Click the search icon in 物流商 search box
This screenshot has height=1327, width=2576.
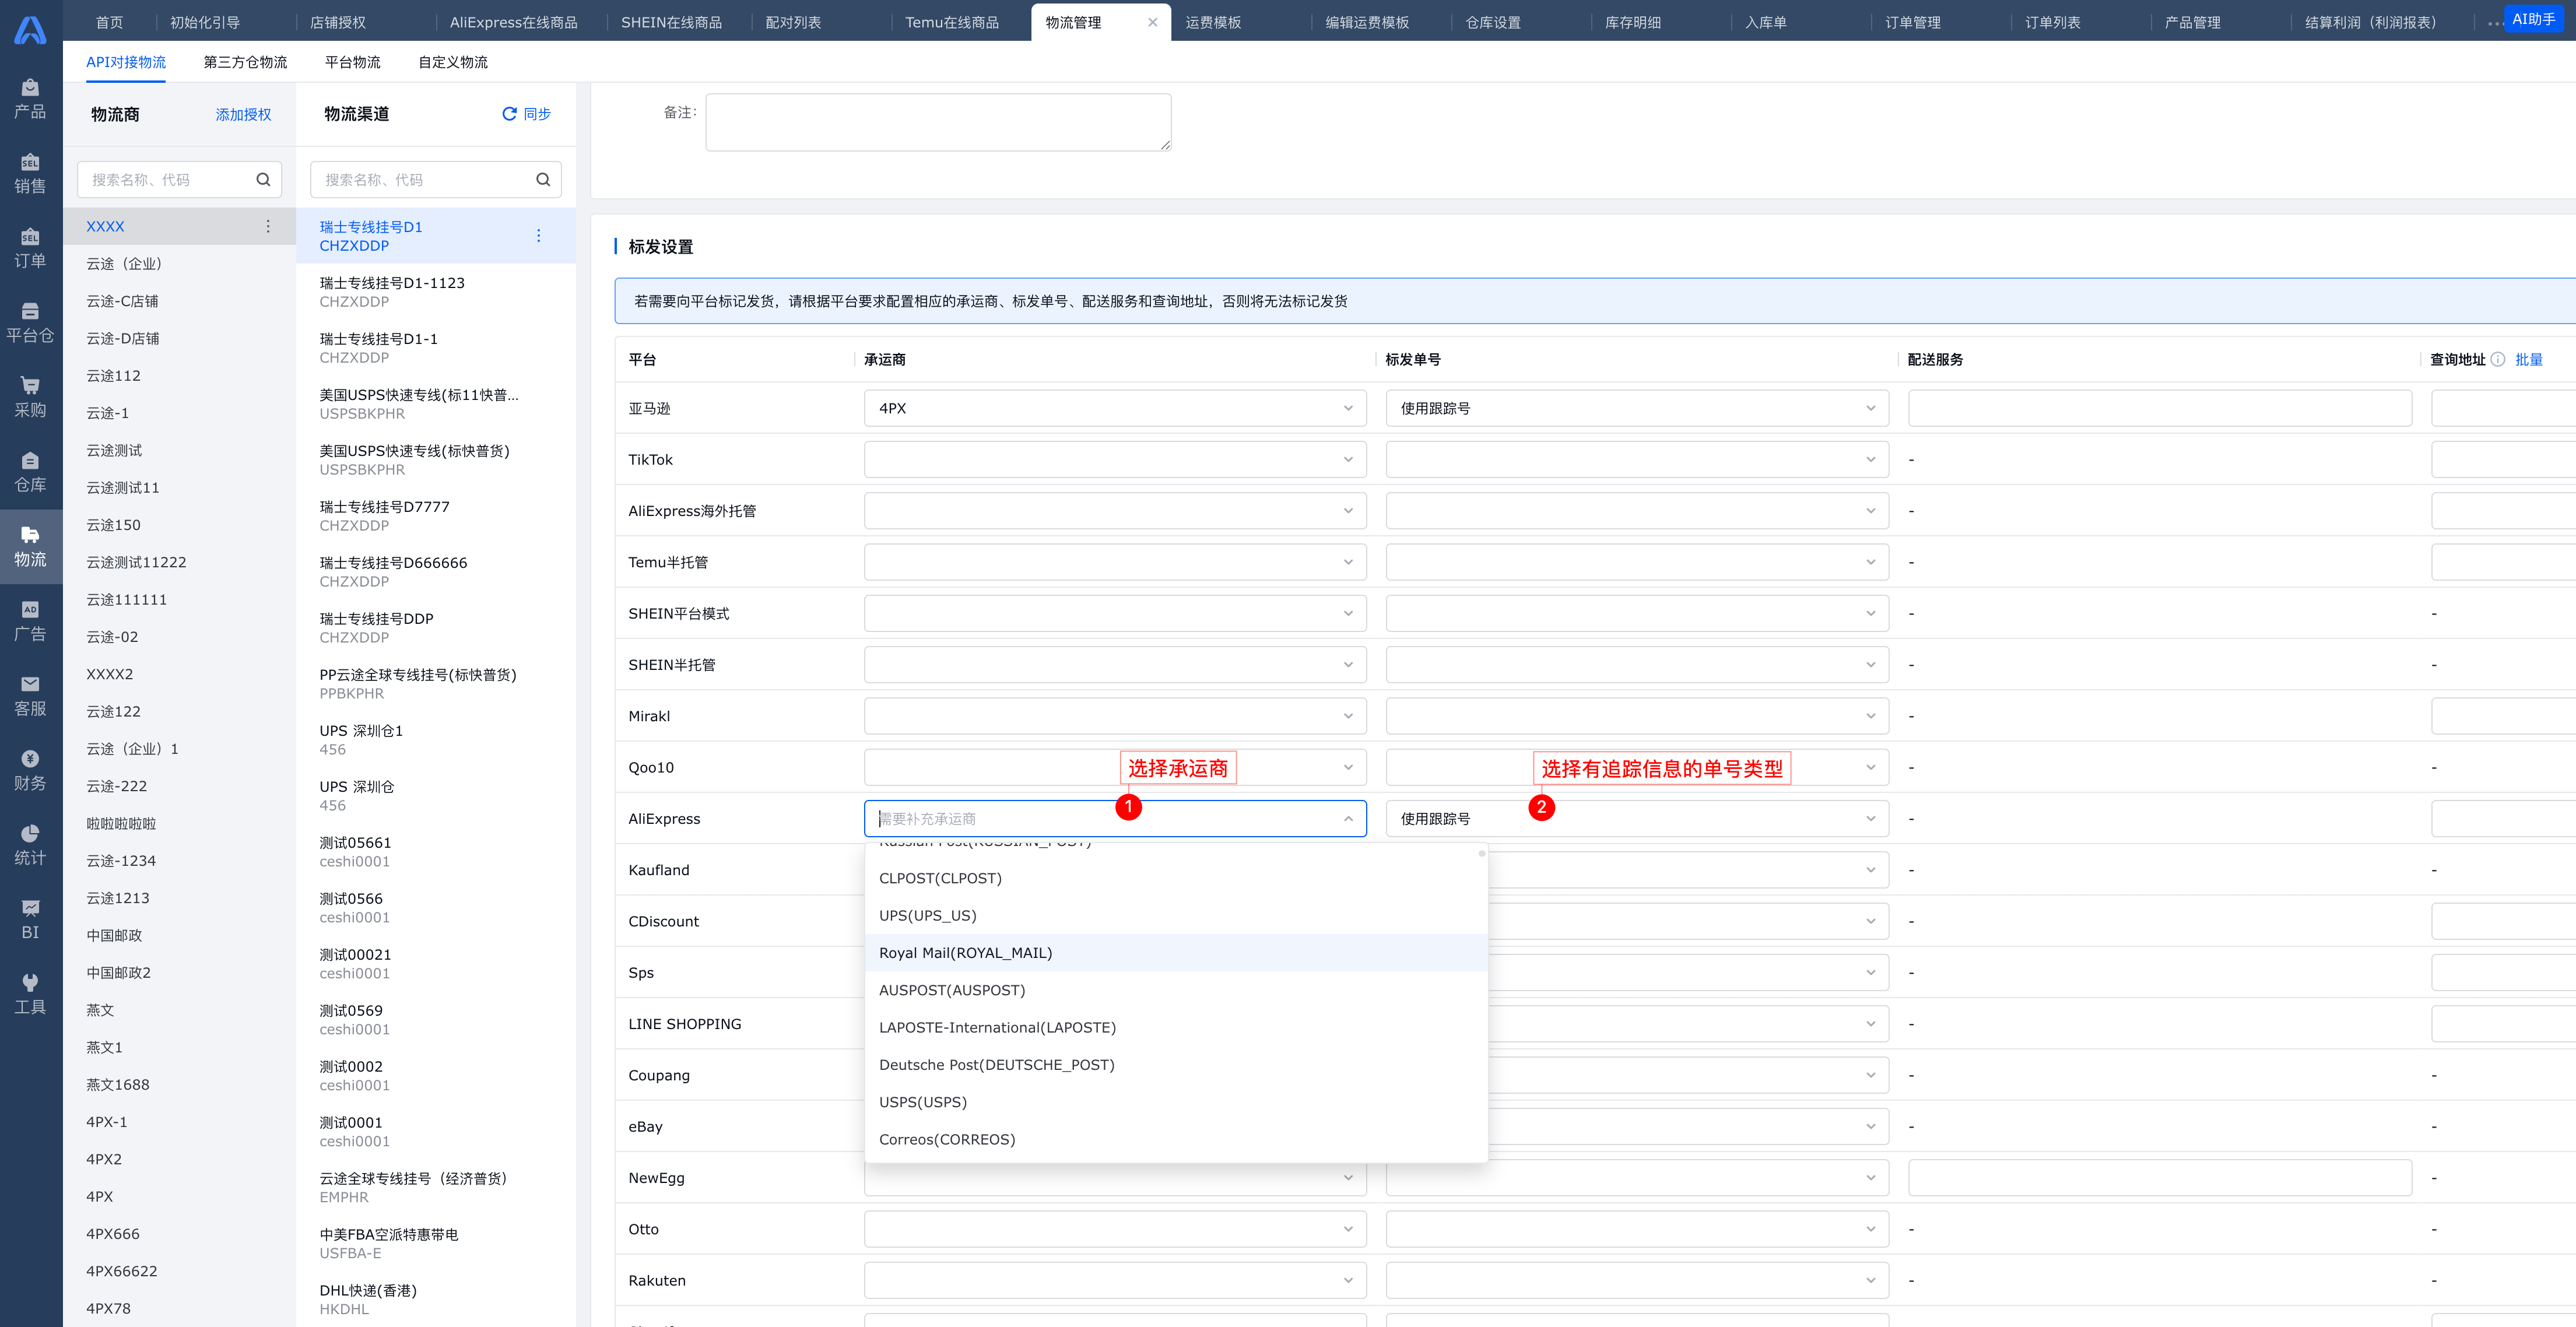tap(263, 180)
